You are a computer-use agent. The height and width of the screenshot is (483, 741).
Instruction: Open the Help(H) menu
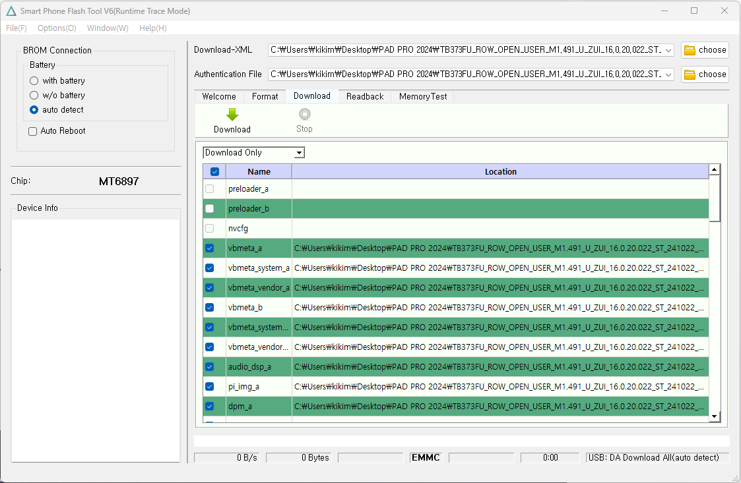tap(152, 28)
